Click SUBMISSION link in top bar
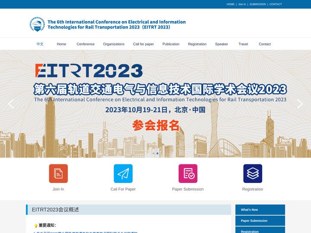This screenshot has width=311, height=233. (x=257, y=4)
